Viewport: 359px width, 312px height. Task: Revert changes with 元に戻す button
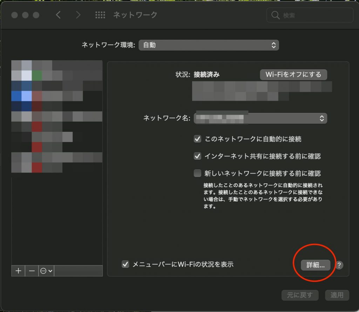pos(300,295)
